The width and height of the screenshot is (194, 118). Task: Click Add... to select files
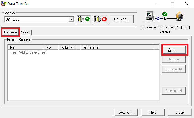pos(174,50)
